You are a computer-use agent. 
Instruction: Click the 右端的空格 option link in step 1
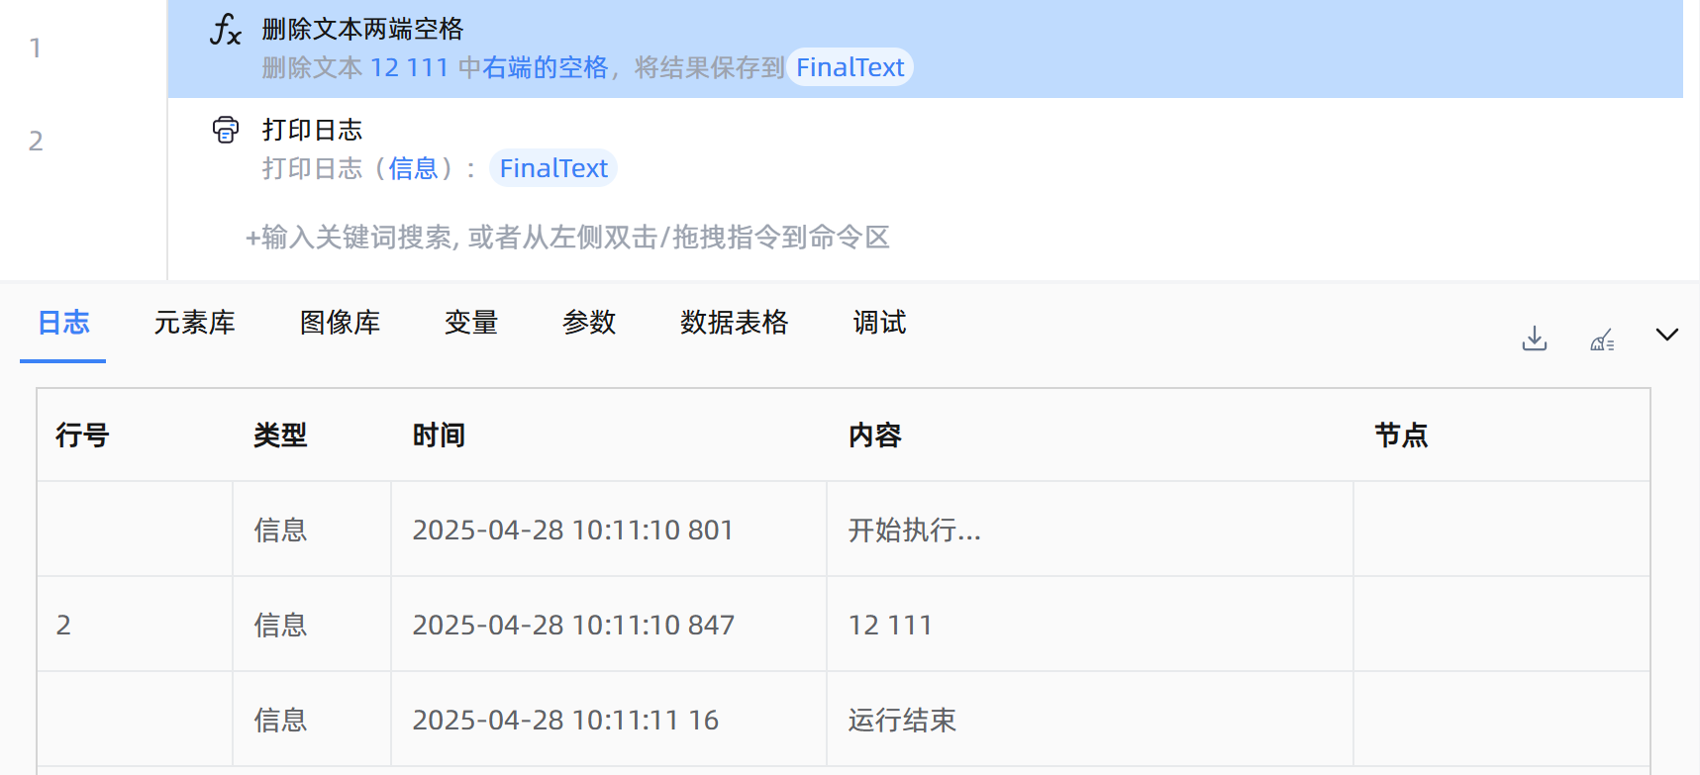tap(545, 67)
